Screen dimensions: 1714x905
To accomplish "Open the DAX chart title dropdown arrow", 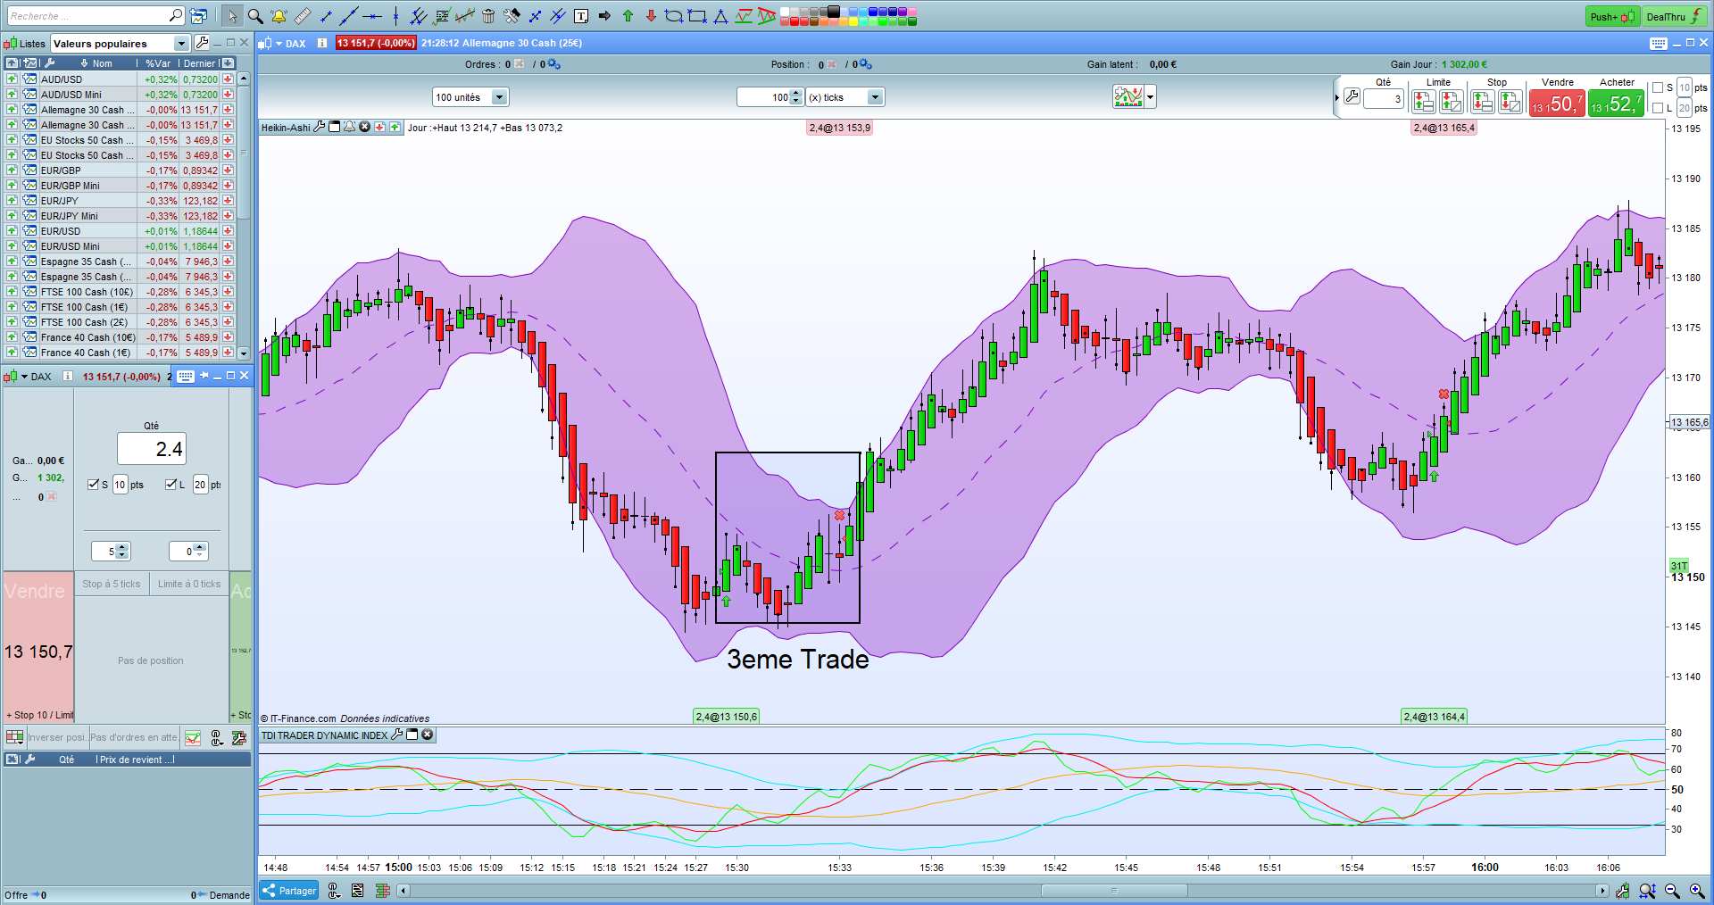I will (x=279, y=43).
